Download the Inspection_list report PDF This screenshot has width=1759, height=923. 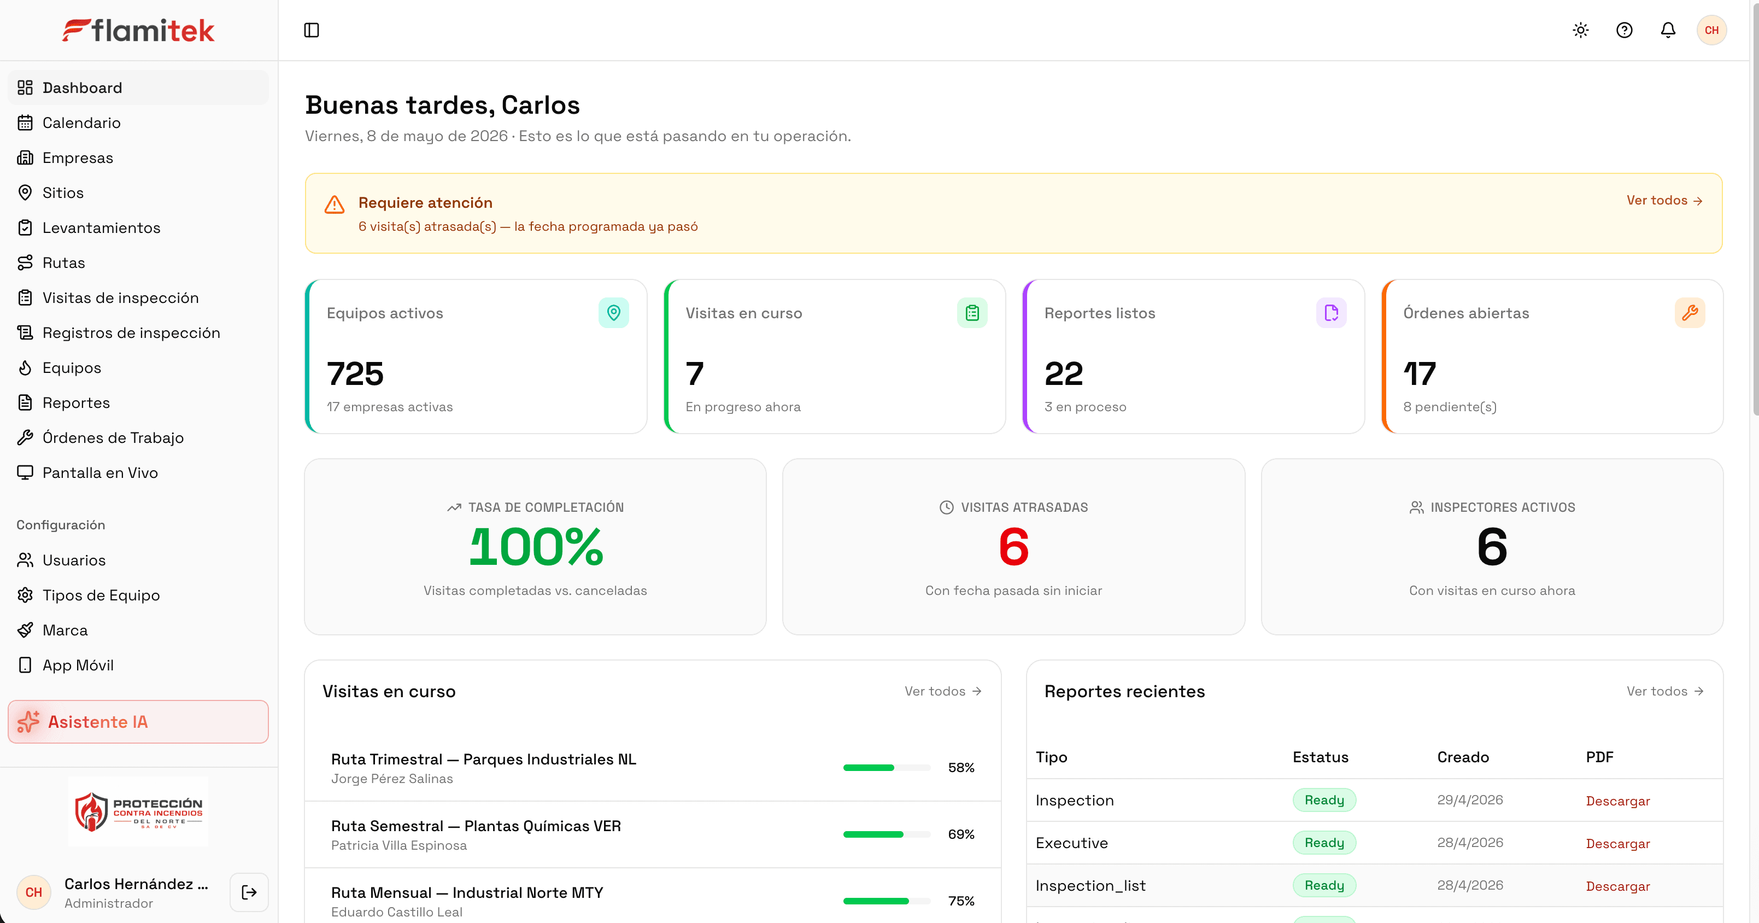coord(1617,886)
